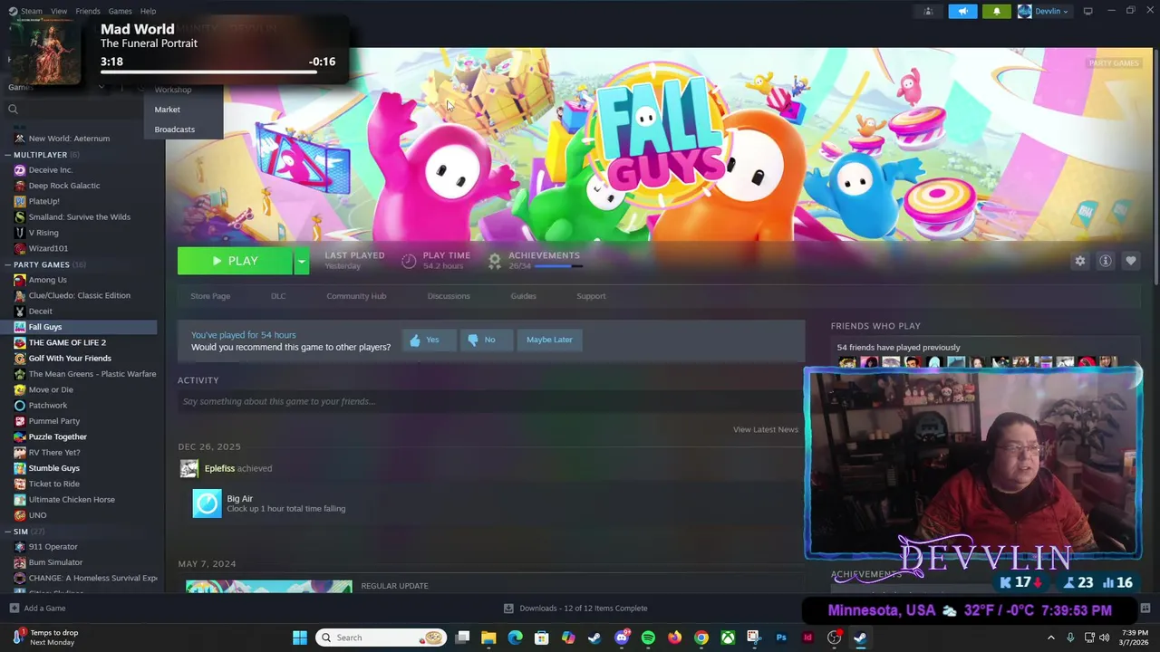1160x652 pixels.
Task: Click the announcements megaphone button
Action: (x=962, y=11)
